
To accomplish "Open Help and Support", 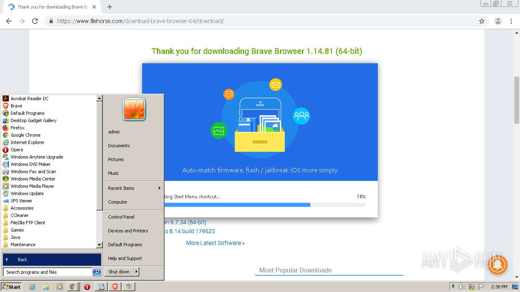I will point(125,258).
